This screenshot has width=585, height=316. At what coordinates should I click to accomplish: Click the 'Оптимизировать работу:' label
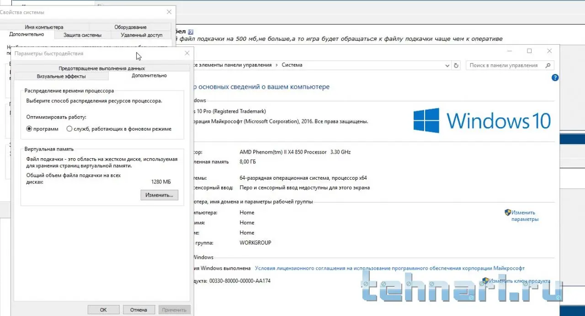point(56,117)
